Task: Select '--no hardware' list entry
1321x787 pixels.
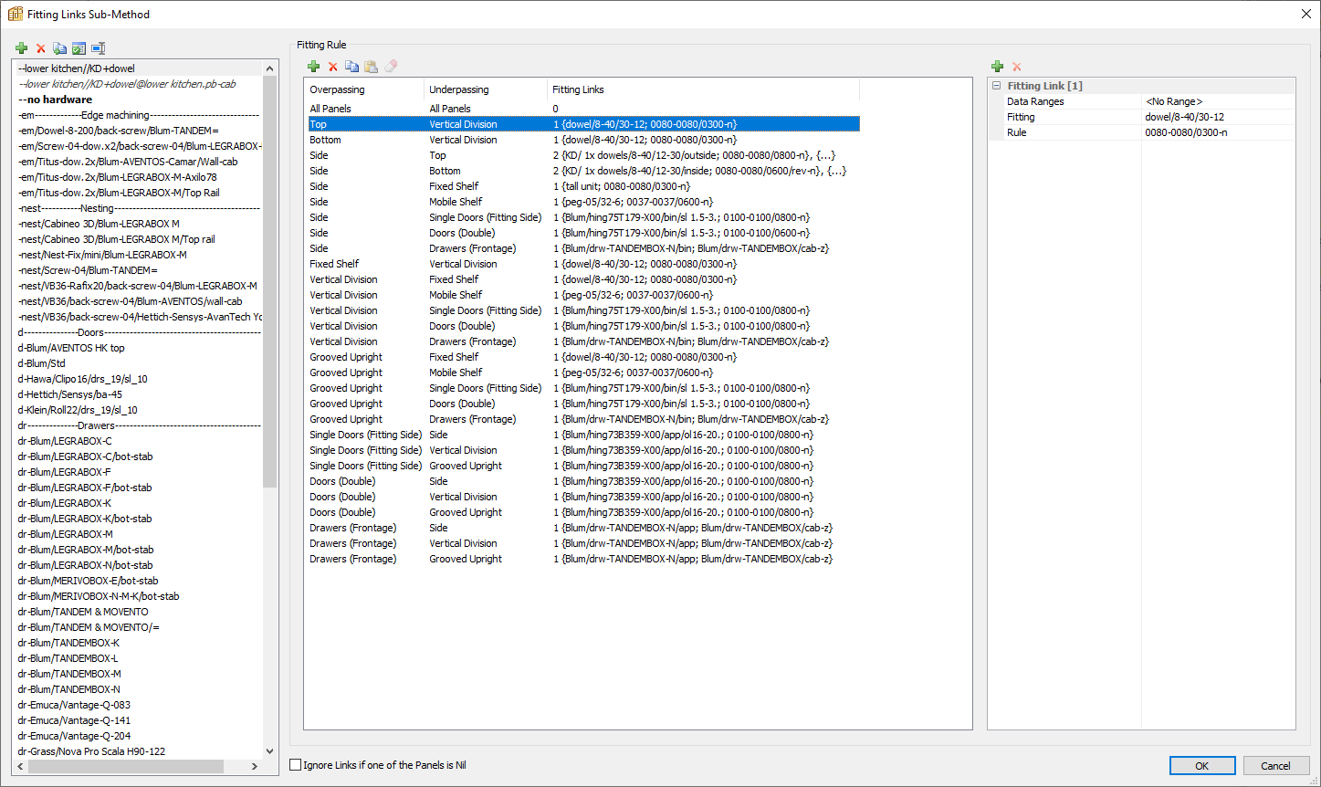Action: [139, 100]
